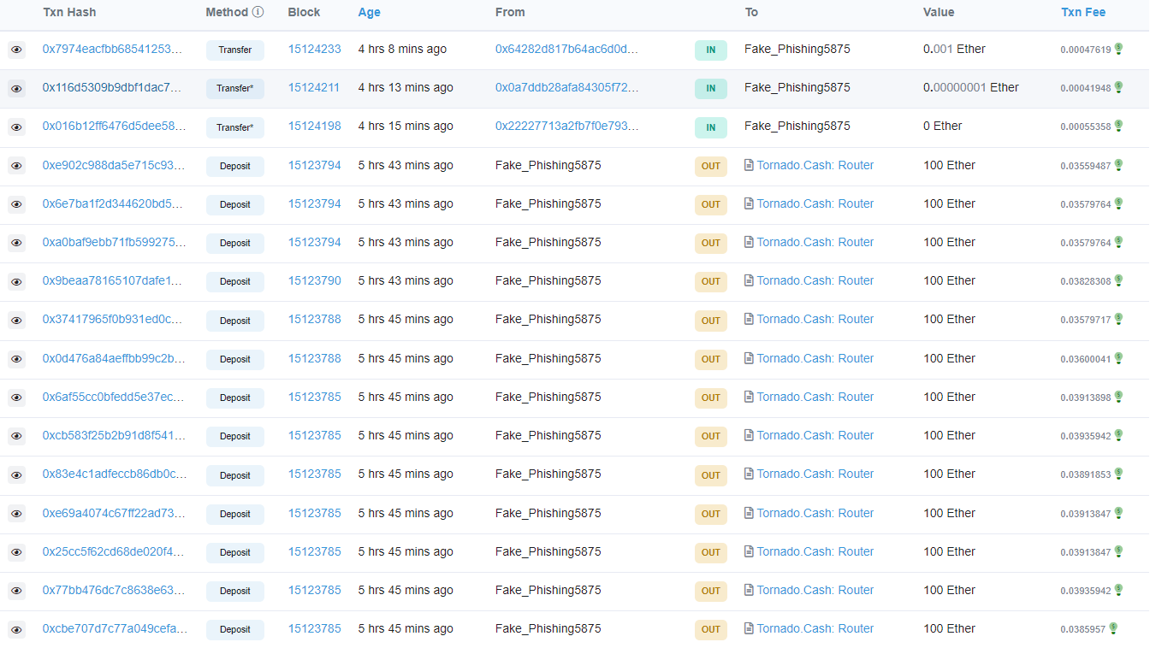The width and height of the screenshot is (1150, 648).
Task: Click 0.00000001 Ether value
Action: [971, 87]
